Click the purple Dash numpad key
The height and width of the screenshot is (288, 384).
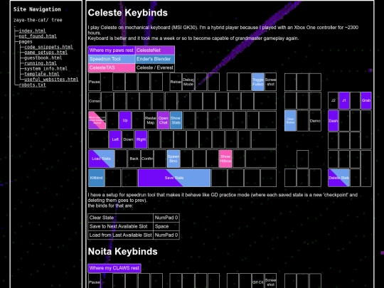tap(333, 121)
